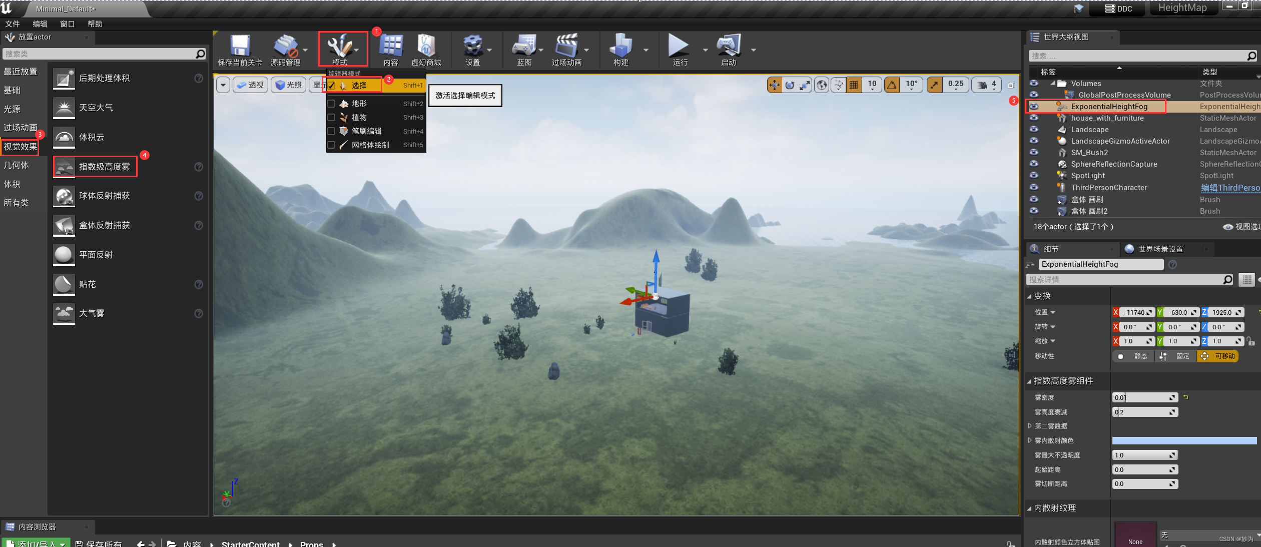The width and height of the screenshot is (1261, 547).
Task: Open the Location (位置) dropdown arrow
Action: point(1053,312)
